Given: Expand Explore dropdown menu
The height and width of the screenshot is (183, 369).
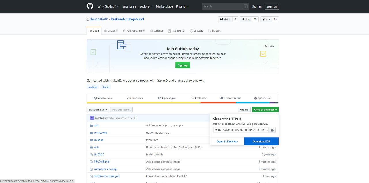Looking at the screenshot, I should (146, 6).
